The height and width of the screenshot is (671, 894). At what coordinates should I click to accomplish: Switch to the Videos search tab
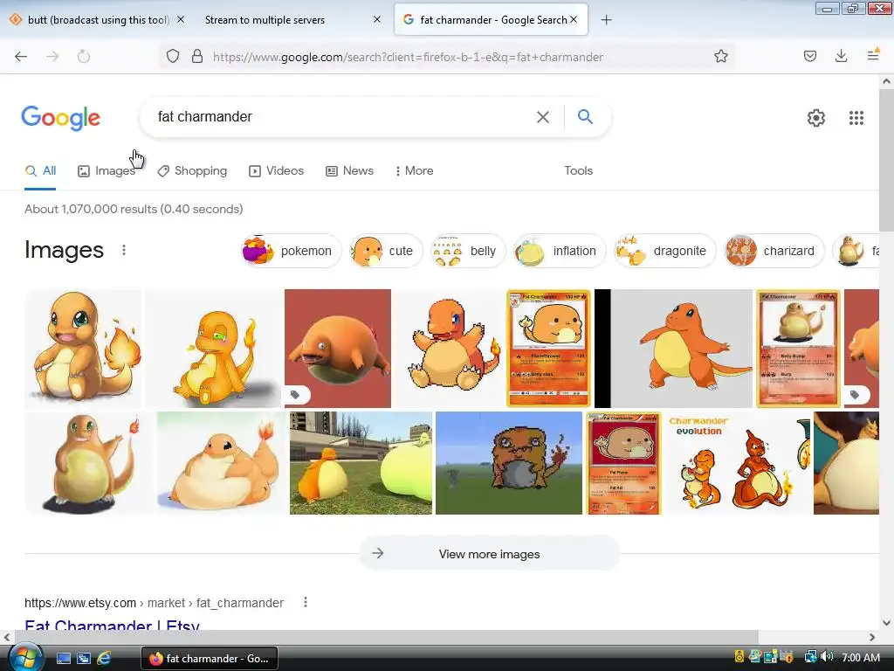click(x=277, y=170)
